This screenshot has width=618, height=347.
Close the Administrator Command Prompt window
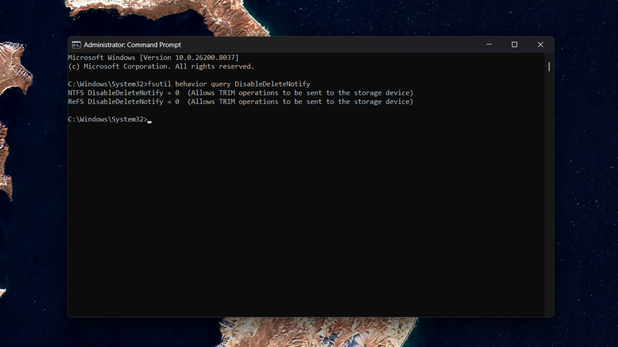pos(540,44)
